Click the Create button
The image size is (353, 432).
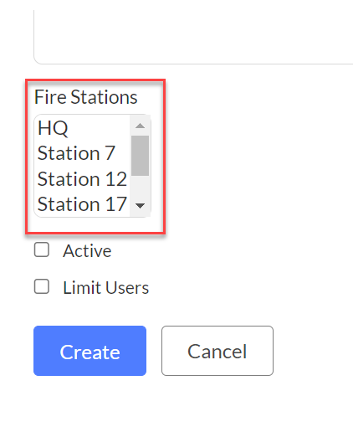[x=90, y=351]
